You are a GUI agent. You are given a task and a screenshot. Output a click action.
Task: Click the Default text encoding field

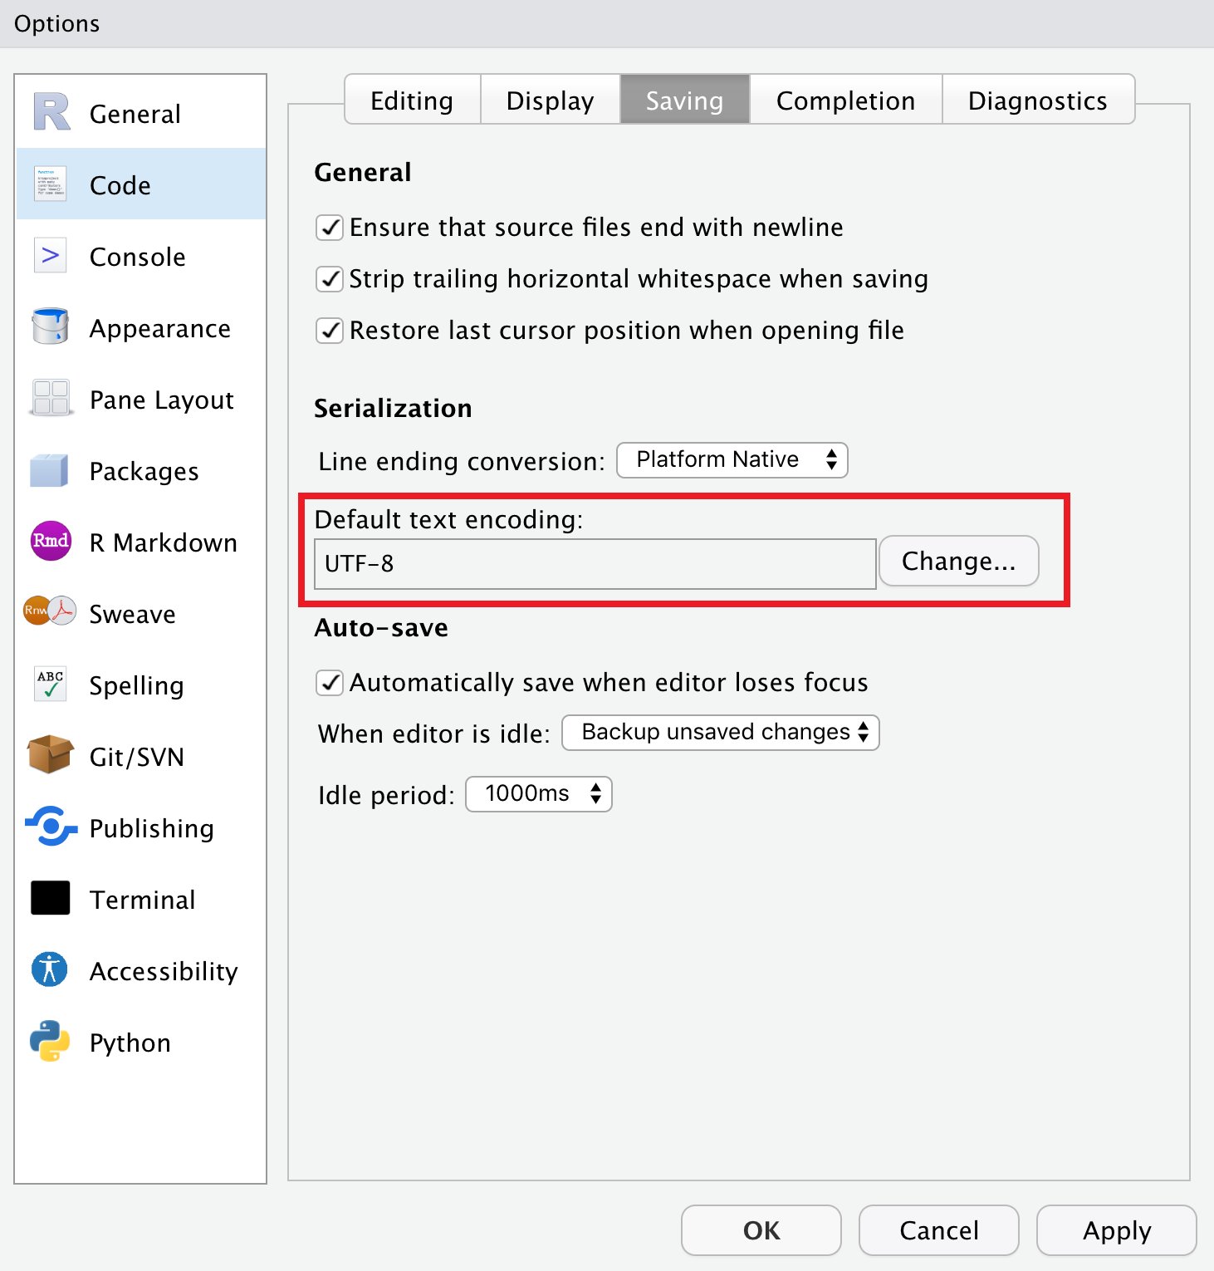pyautogui.click(x=595, y=564)
